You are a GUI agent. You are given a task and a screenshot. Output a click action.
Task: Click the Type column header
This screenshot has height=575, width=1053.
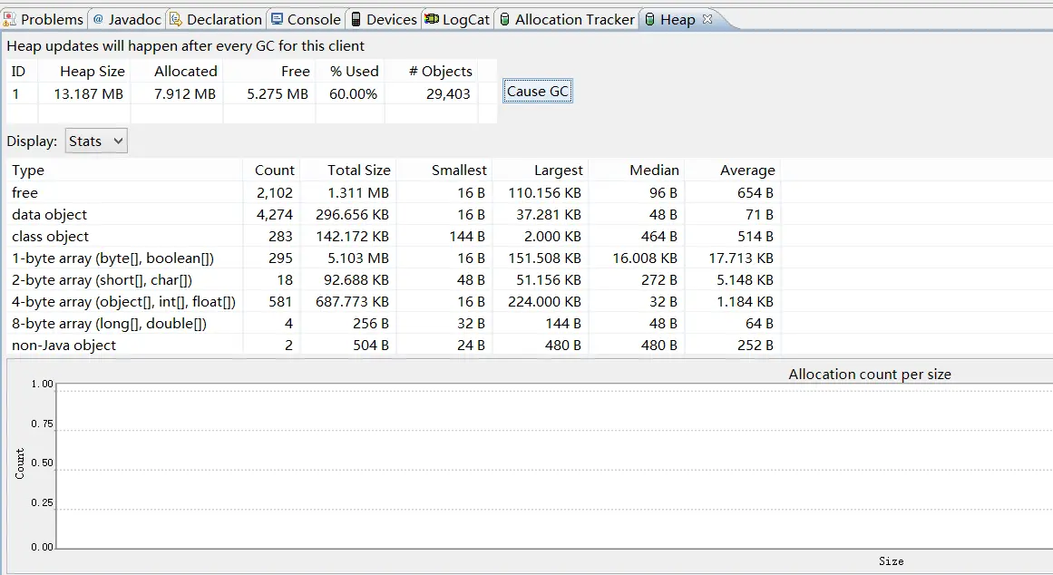click(125, 171)
